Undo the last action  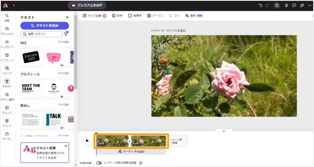(x=260, y=5)
